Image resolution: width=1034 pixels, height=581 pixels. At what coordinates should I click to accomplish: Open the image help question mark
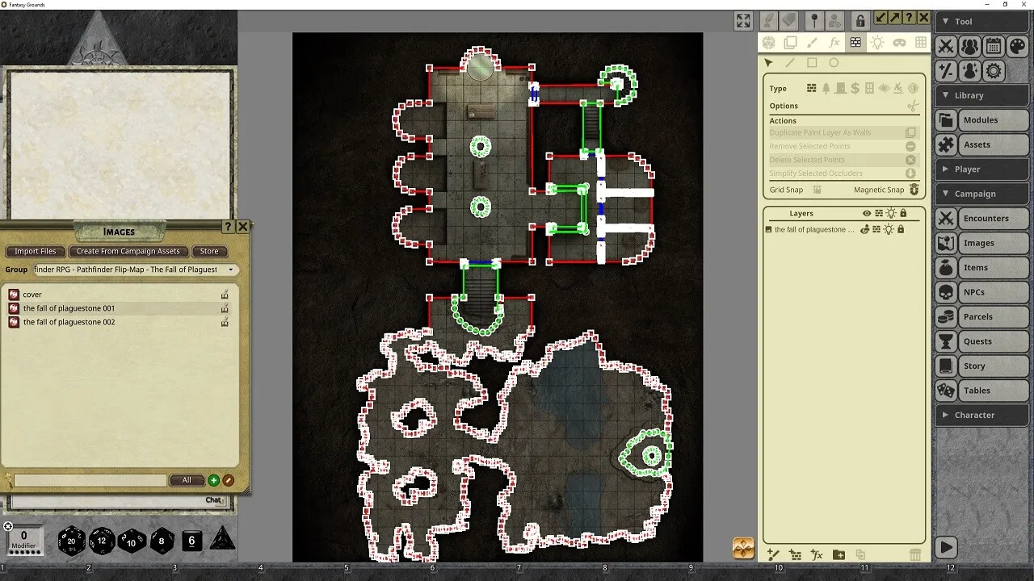909,18
